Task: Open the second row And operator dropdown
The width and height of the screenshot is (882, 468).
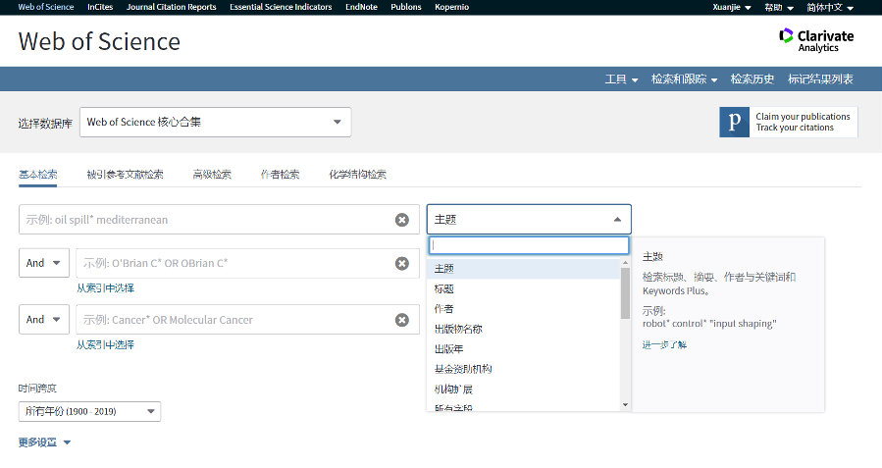Action: pyautogui.click(x=44, y=263)
